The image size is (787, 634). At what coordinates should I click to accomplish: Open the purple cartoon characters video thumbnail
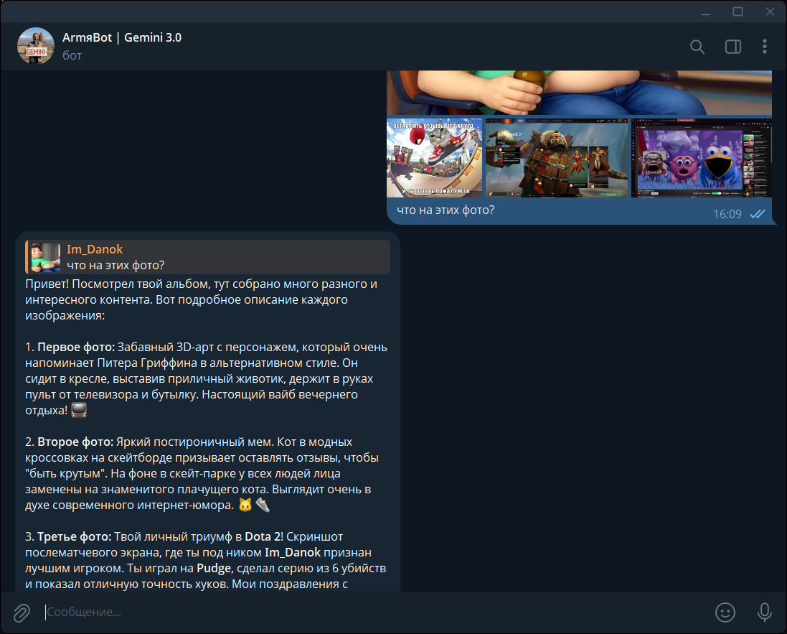pyautogui.click(x=702, y=158)
